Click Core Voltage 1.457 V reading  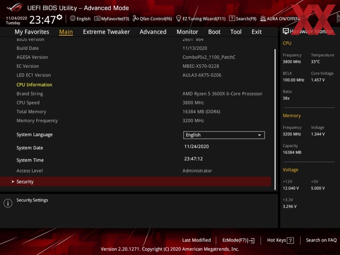(318, 80)
